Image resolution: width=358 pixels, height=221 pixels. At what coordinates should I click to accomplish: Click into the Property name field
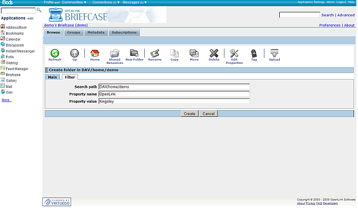click(173, 94)
